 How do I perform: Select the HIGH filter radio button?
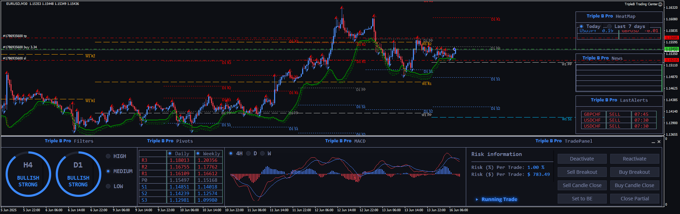pos(108,156)
